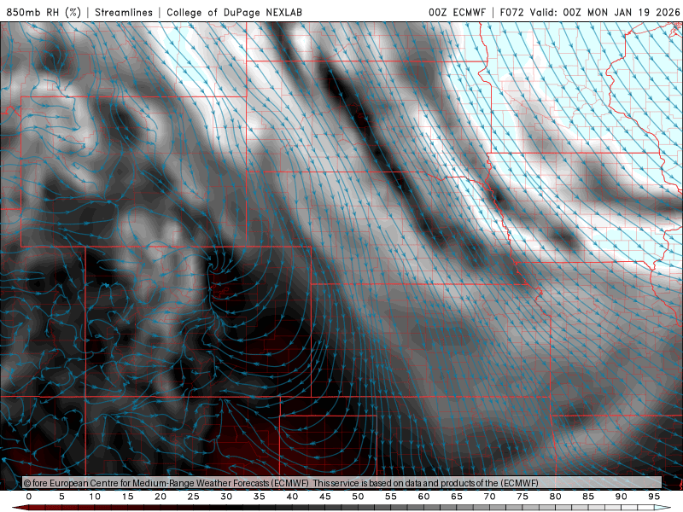
Task: Click the "College of DuPage NEXLAB" text
Action: point(234,12)
